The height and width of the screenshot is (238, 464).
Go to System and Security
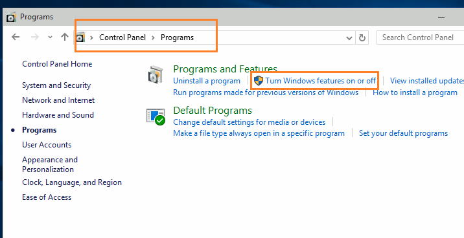56,85
